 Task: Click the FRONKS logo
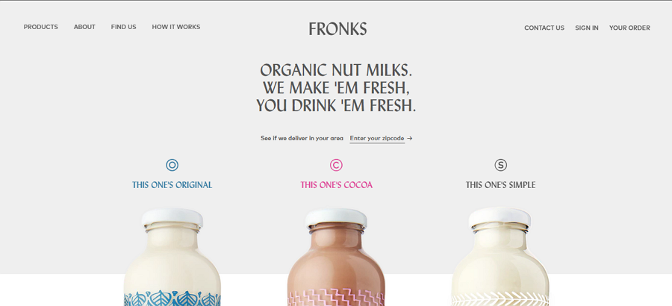(337, 28)
